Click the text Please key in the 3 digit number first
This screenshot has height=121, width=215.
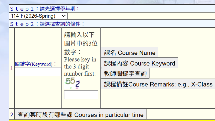80,67
